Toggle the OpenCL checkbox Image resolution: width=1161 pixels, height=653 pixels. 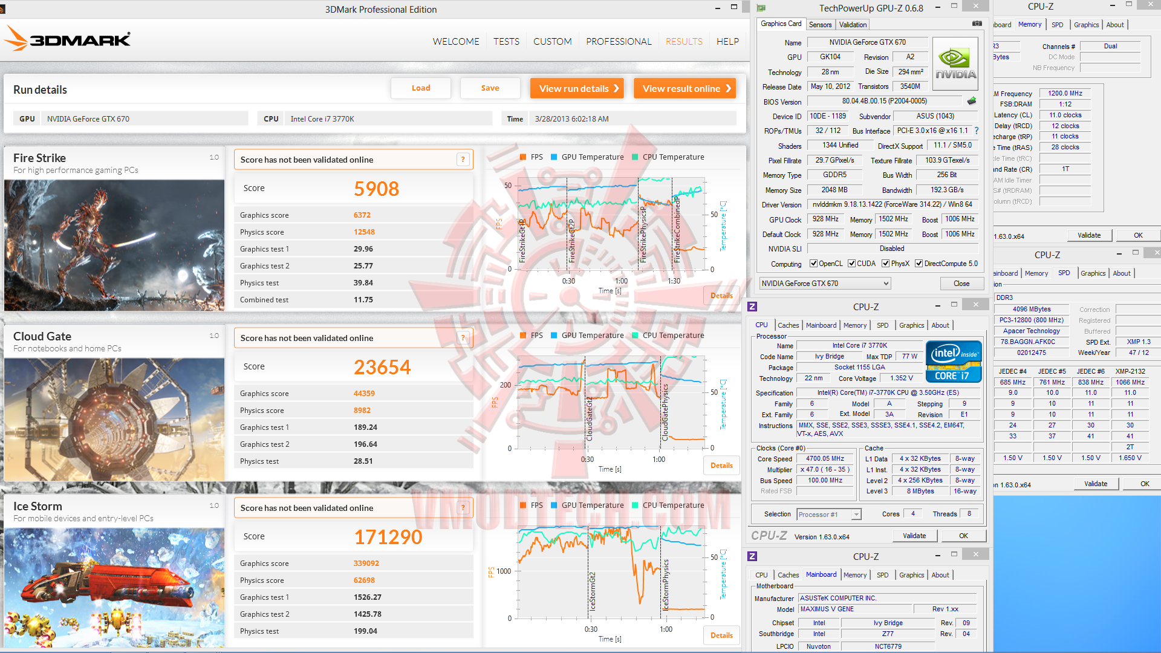[813, 264]
